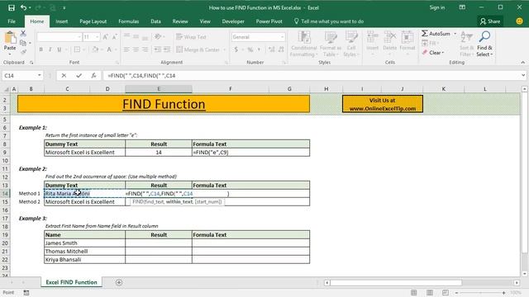Select the Excel FIND Function sheet tab
529x297 pixels.
pos(72,282)
